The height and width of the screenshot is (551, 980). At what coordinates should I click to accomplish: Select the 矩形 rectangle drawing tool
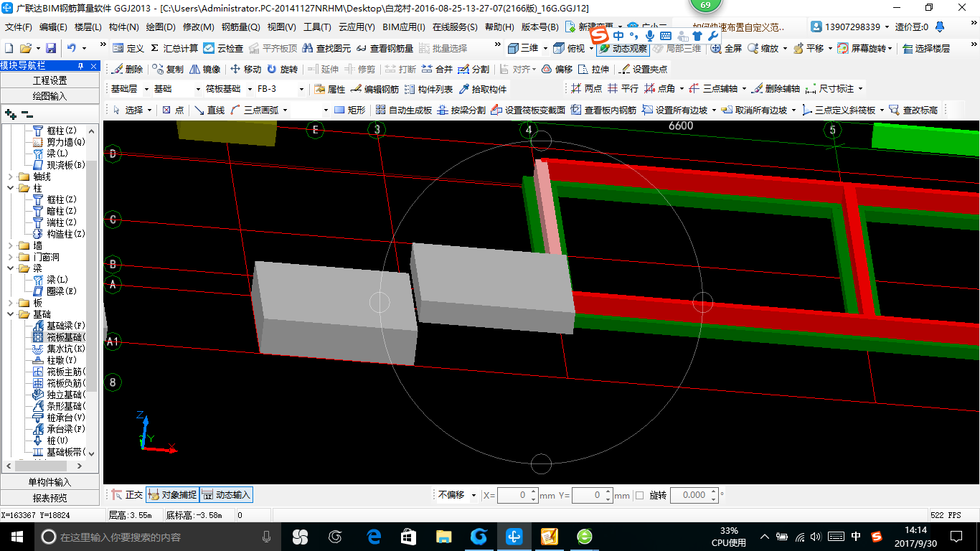349,110
